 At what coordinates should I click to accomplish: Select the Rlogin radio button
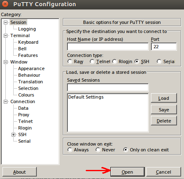tap(115, 61)
